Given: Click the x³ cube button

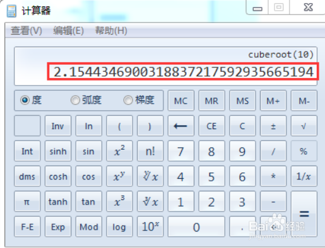Looking at the screenshot, I should (x=119, y=201).
